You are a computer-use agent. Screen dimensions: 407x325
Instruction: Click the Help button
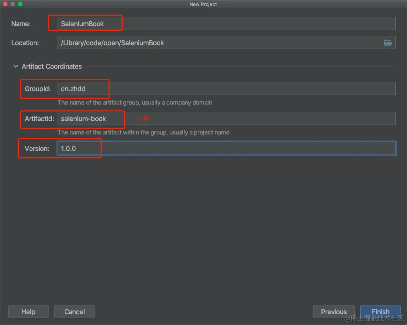pyautogui.click(x=28, y=312)
